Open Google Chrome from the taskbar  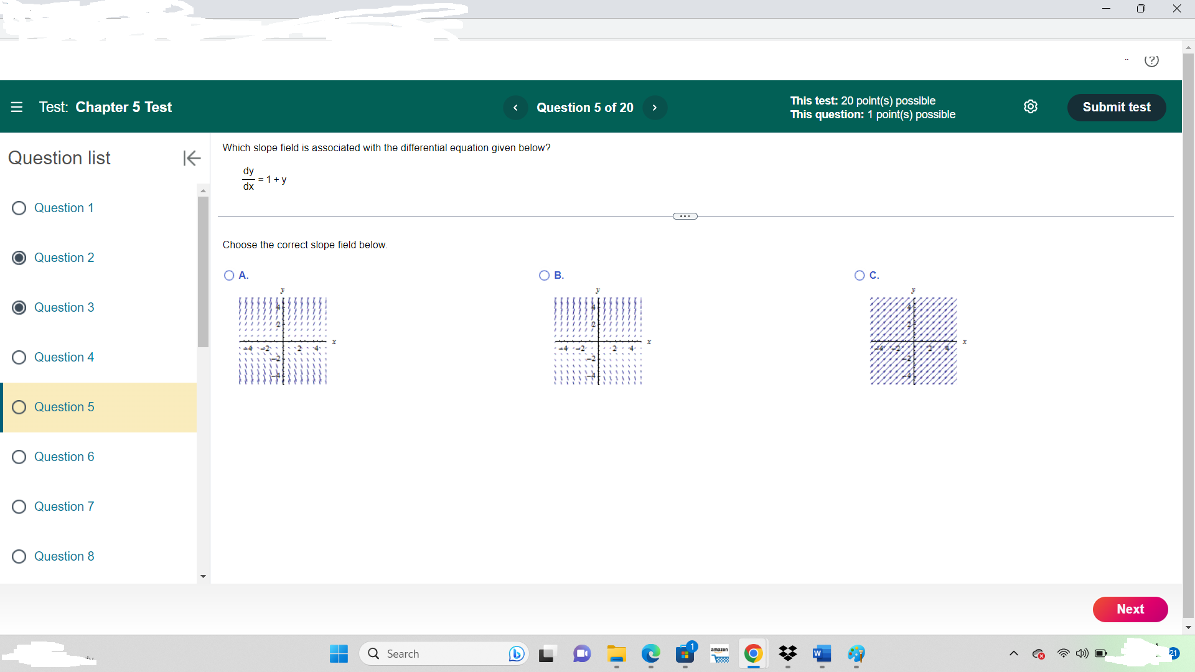click(754, 654)
